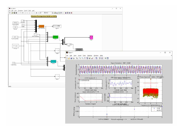Click the Hide Plot Tools icon

[105, 58]
